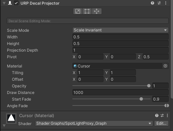Click the Projection Depth label
The image size is (173, 131).
22,50
